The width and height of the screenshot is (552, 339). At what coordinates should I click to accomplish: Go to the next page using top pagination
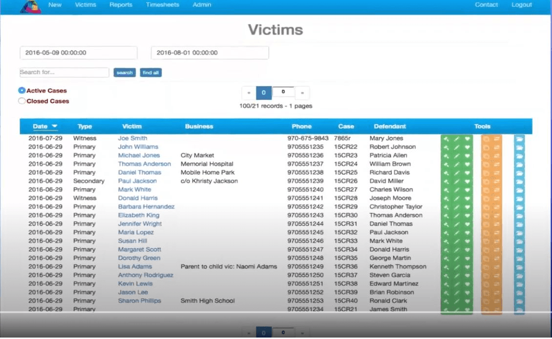point(302,93)
